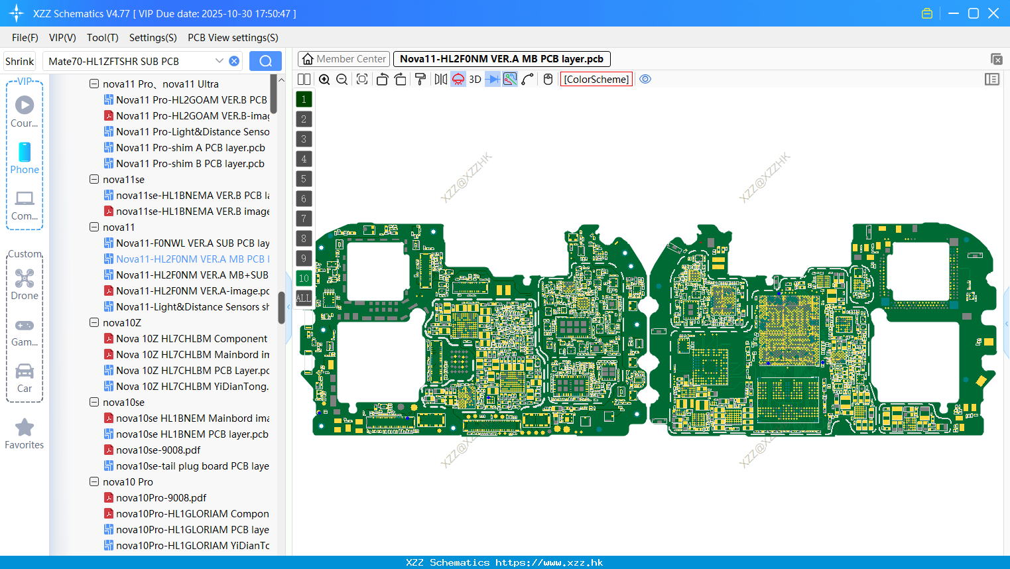Collapse the nova11 group
This screenshot has height=569, width=1010.
[x=94, y=227]
